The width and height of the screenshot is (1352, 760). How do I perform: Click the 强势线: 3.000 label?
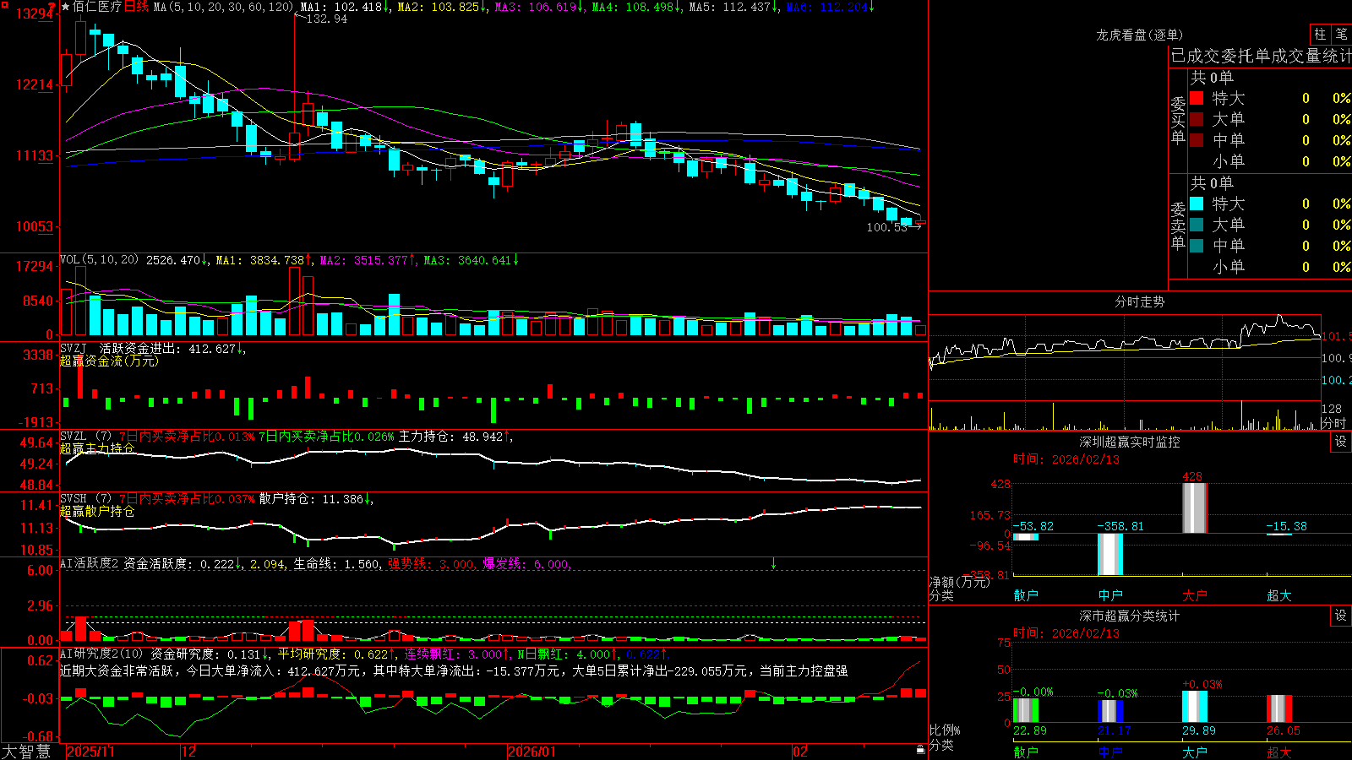coord(431,563)
